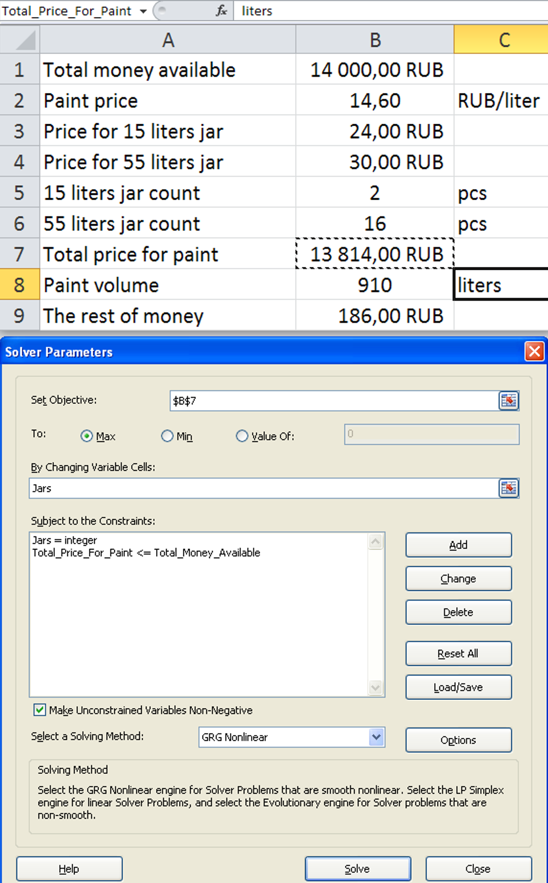Select the Max radio button
Image resolution: width=548 pixels, height=883 pixels.
tap(87, 436)
